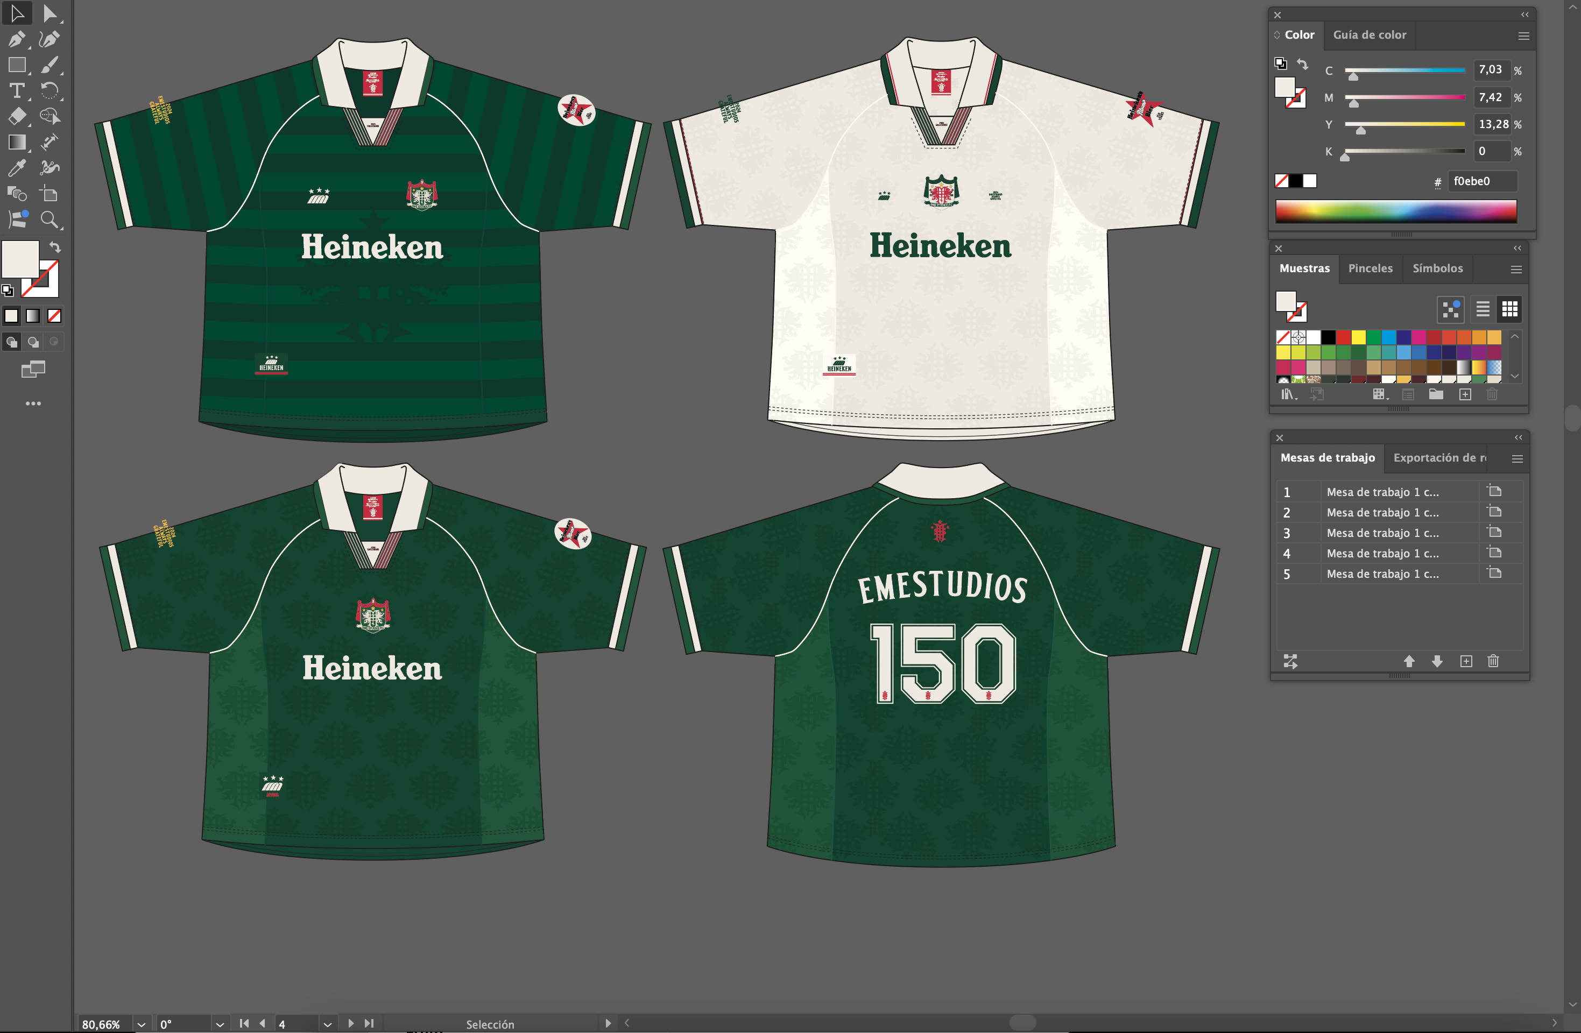Swap fill and stroke in toolbar
The image size is (1581, 1033).
pos(55,247)
